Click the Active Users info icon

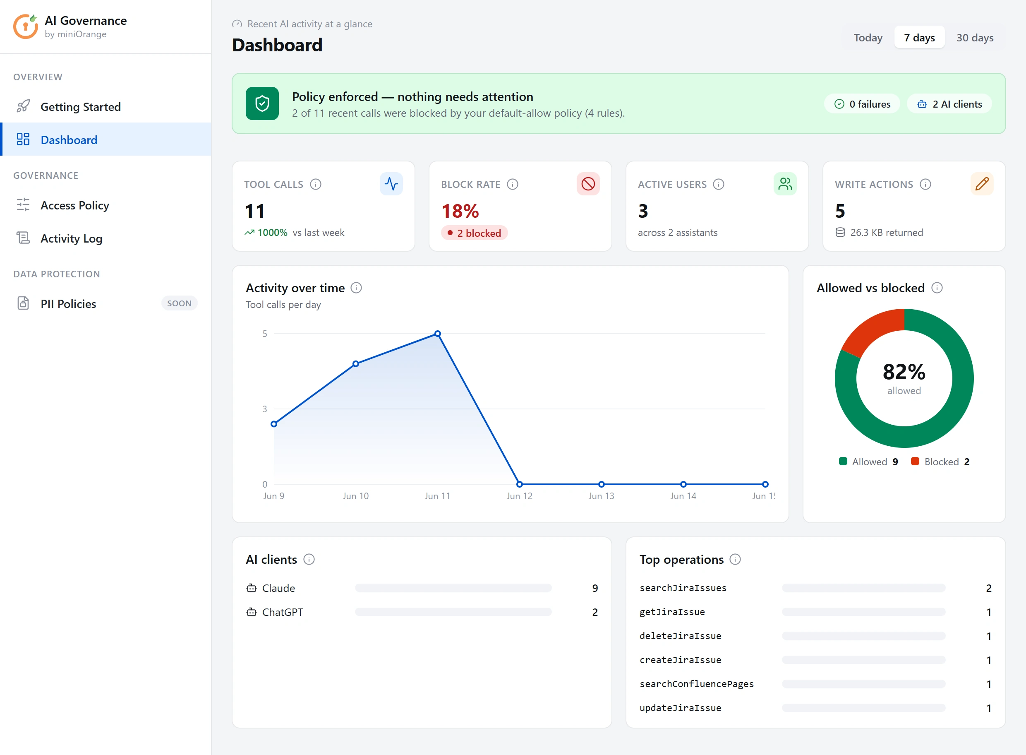coord(719,184)
